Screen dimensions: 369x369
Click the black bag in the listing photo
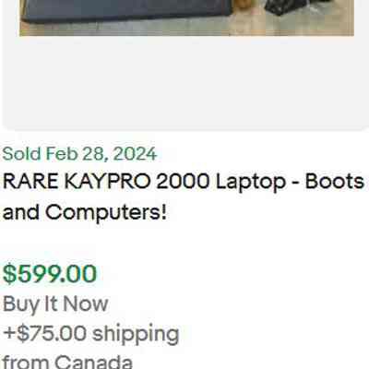click(288, 7)
